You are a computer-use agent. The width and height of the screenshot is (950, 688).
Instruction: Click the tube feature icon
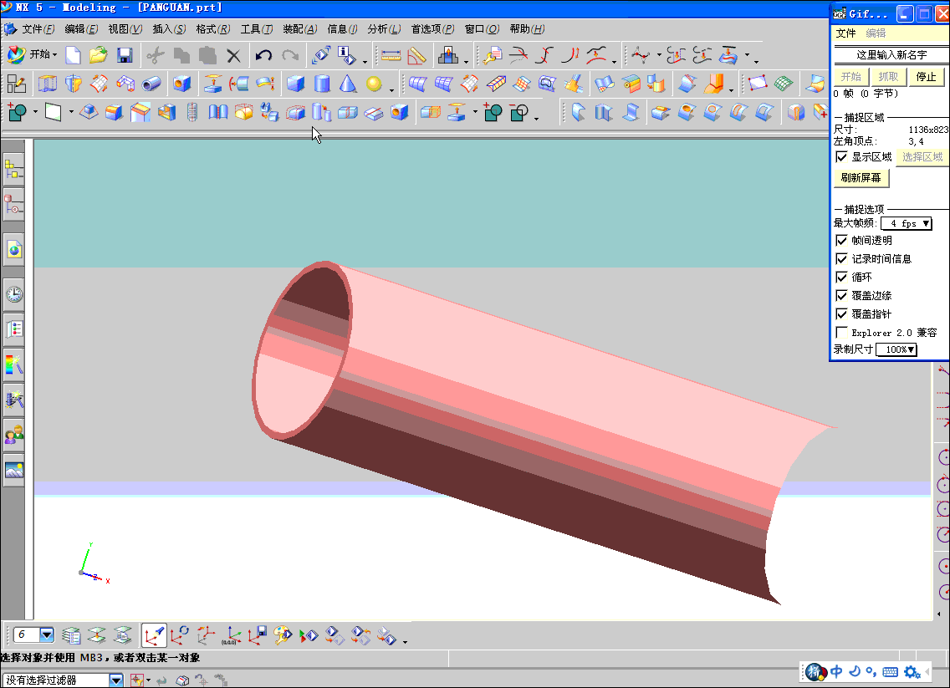coord(151,84)
